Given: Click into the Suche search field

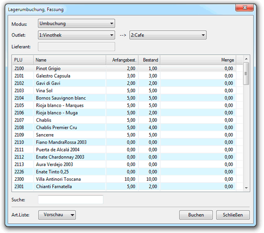Looking at the screenshot, I should click(70, 200).
